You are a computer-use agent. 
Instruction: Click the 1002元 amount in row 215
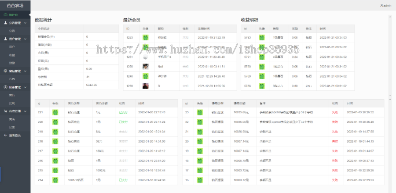100,170
